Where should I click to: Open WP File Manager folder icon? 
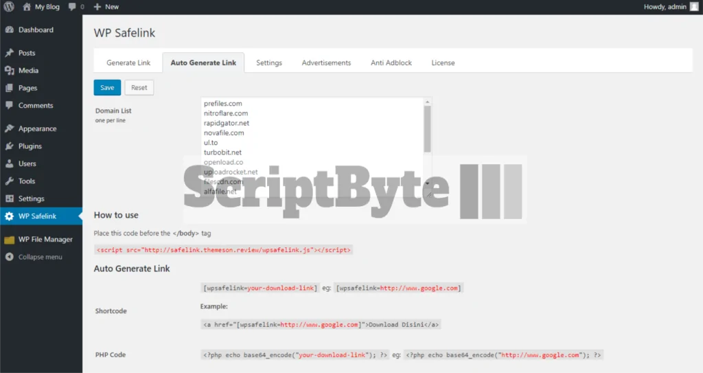(9, 240)
